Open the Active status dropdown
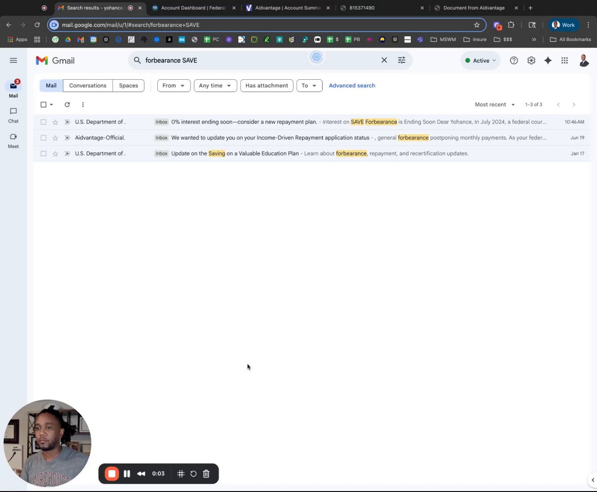 click(x=480, y=60)
